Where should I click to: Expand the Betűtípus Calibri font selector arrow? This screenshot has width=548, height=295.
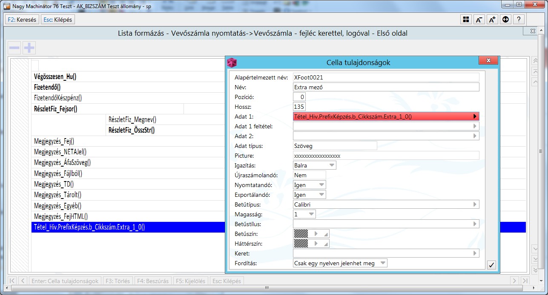coord(475,204)
